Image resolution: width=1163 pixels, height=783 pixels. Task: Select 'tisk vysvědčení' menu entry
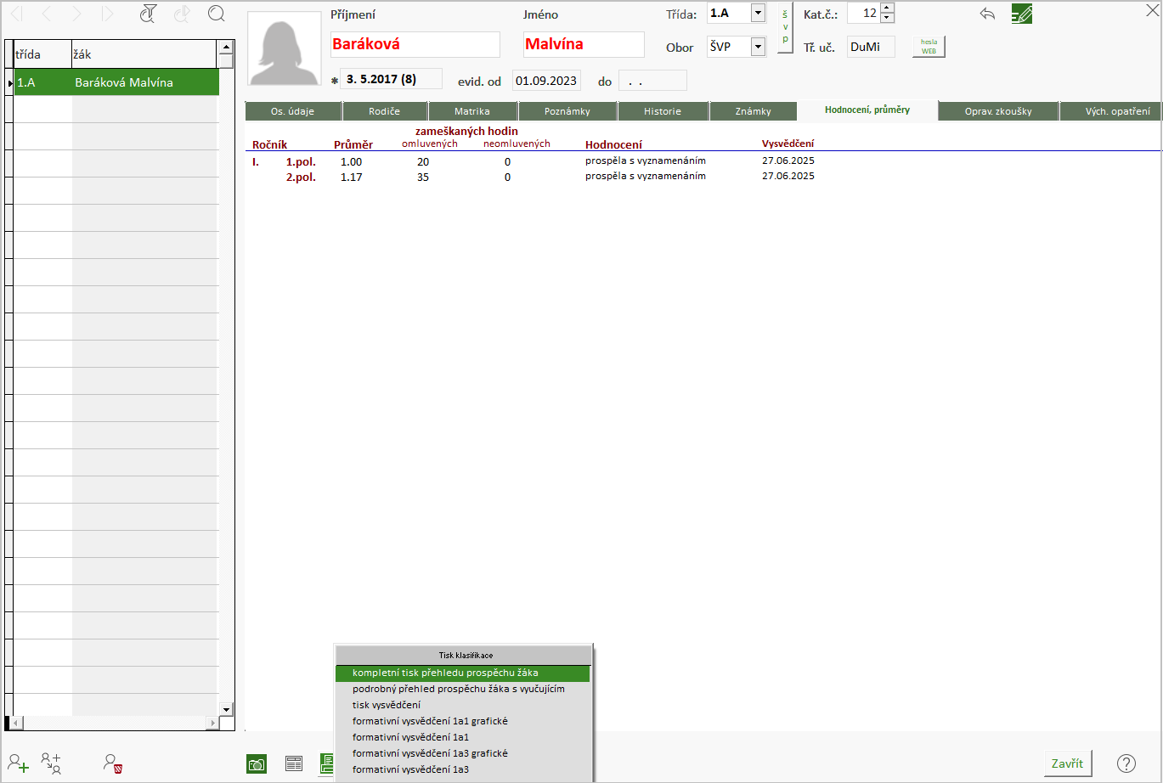pos(387,705)
